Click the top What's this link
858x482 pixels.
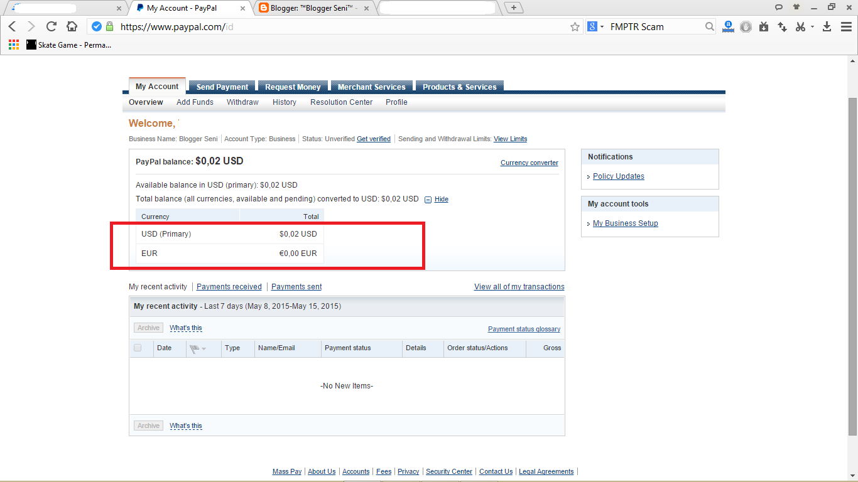(186, 328)
